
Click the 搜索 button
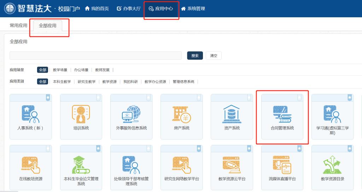pyautogui.click(x=195, y=55)
